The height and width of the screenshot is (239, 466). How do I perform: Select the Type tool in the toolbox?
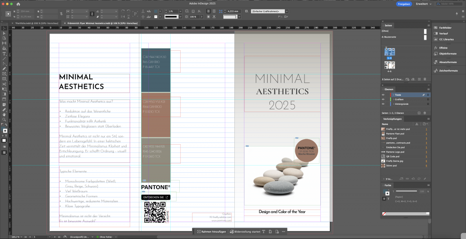coord(4,54)
